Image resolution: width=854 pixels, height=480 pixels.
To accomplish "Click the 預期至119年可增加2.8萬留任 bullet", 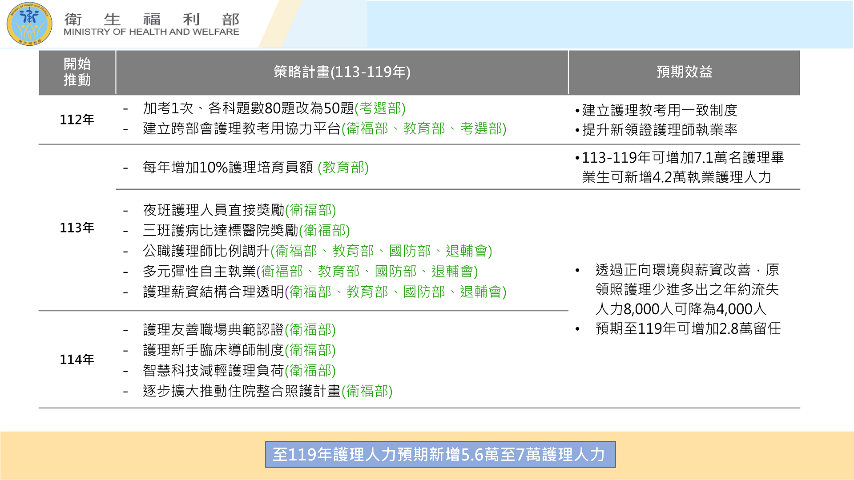I will (x=688, y=328).
